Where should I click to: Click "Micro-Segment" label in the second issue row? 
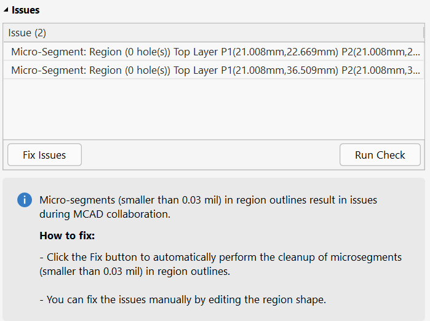[x=47, y=70]
